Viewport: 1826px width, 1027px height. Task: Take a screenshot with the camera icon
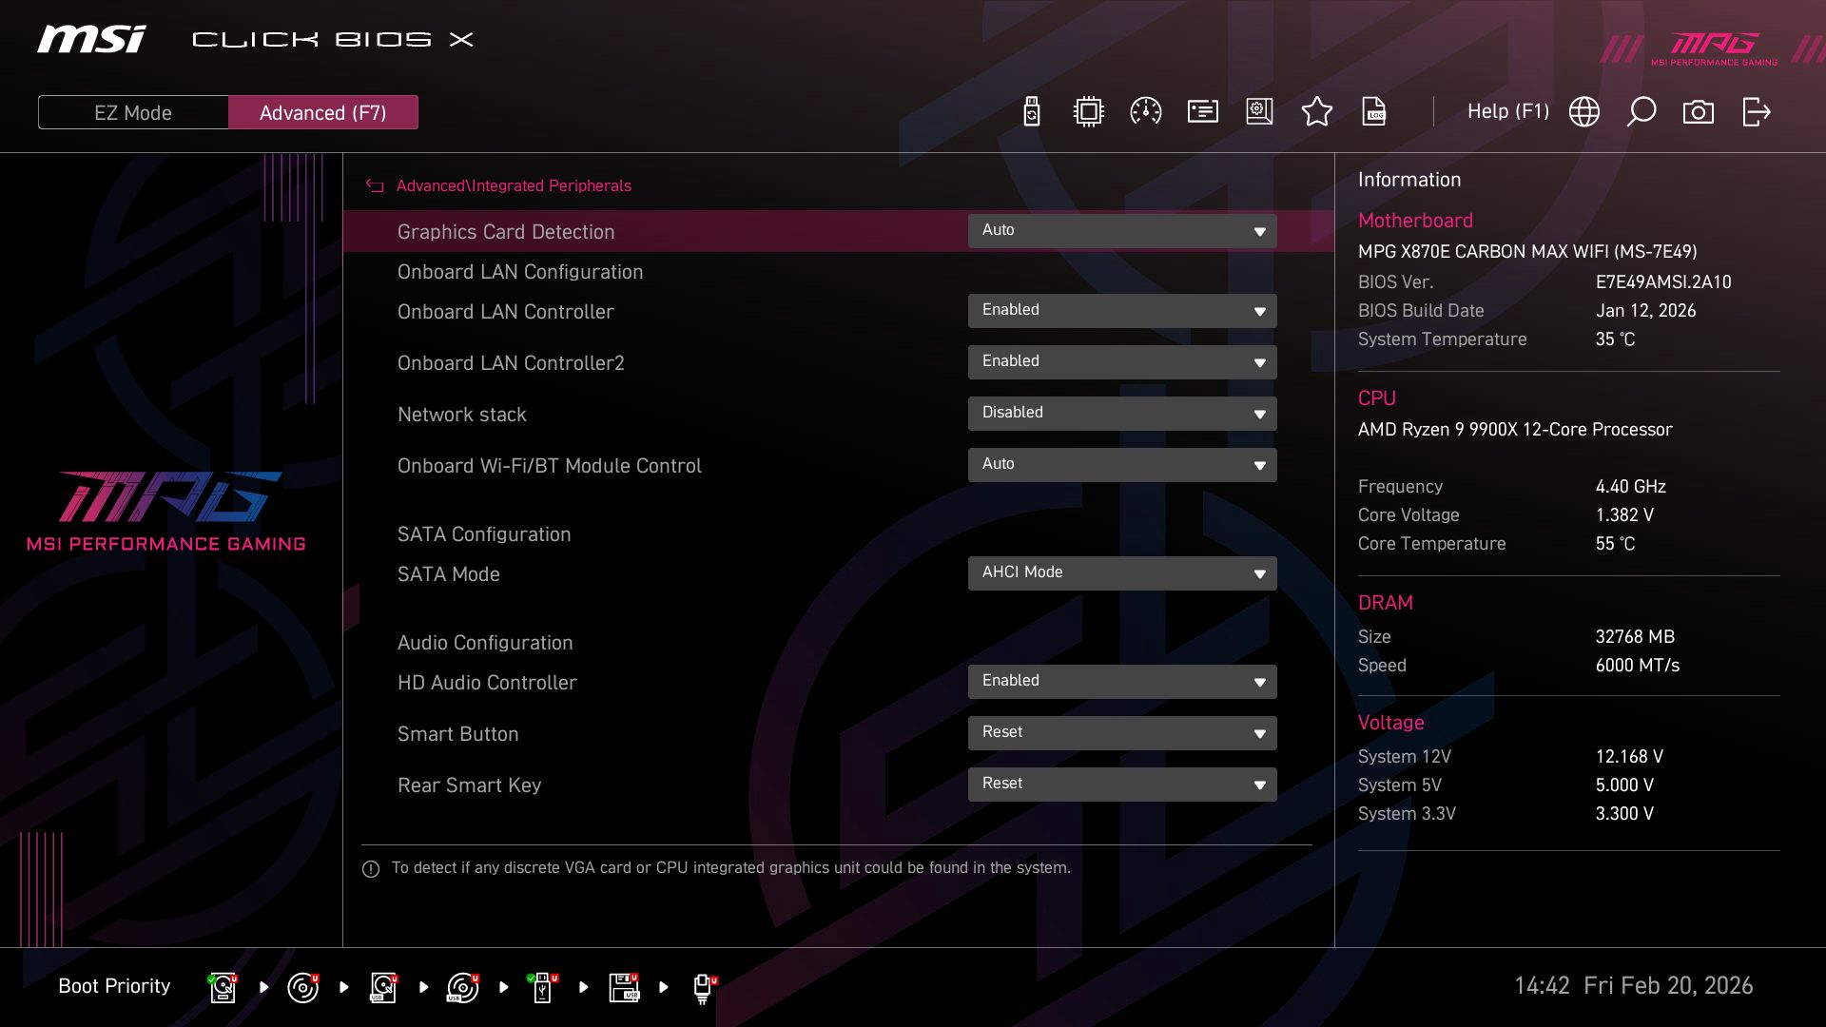pos(1699,111)
